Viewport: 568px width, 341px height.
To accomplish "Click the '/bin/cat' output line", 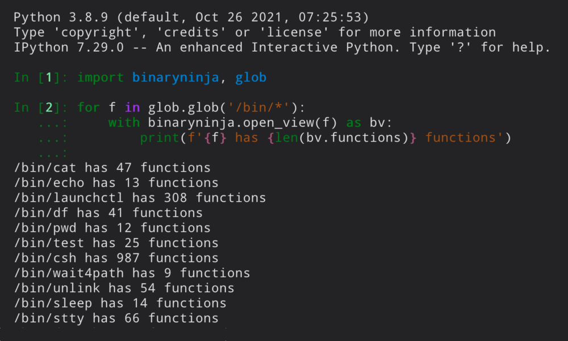I will 112,168.
